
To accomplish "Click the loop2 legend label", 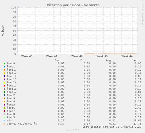I will (x=11, y=95).
